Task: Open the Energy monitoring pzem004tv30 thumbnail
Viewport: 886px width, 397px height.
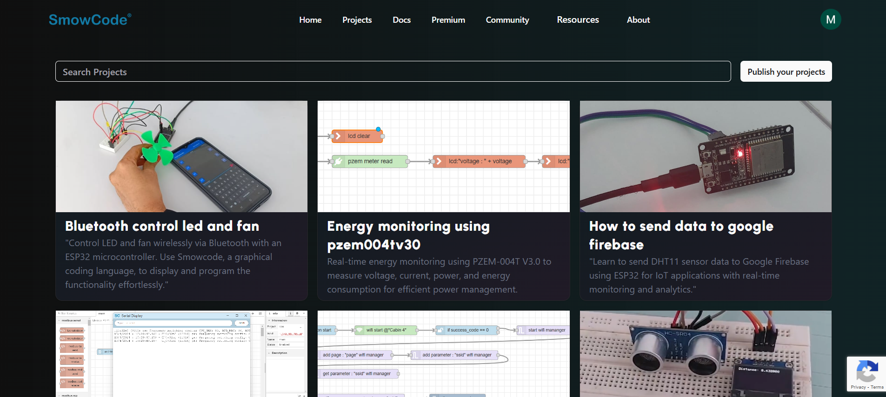Action: tap(444, 156)
